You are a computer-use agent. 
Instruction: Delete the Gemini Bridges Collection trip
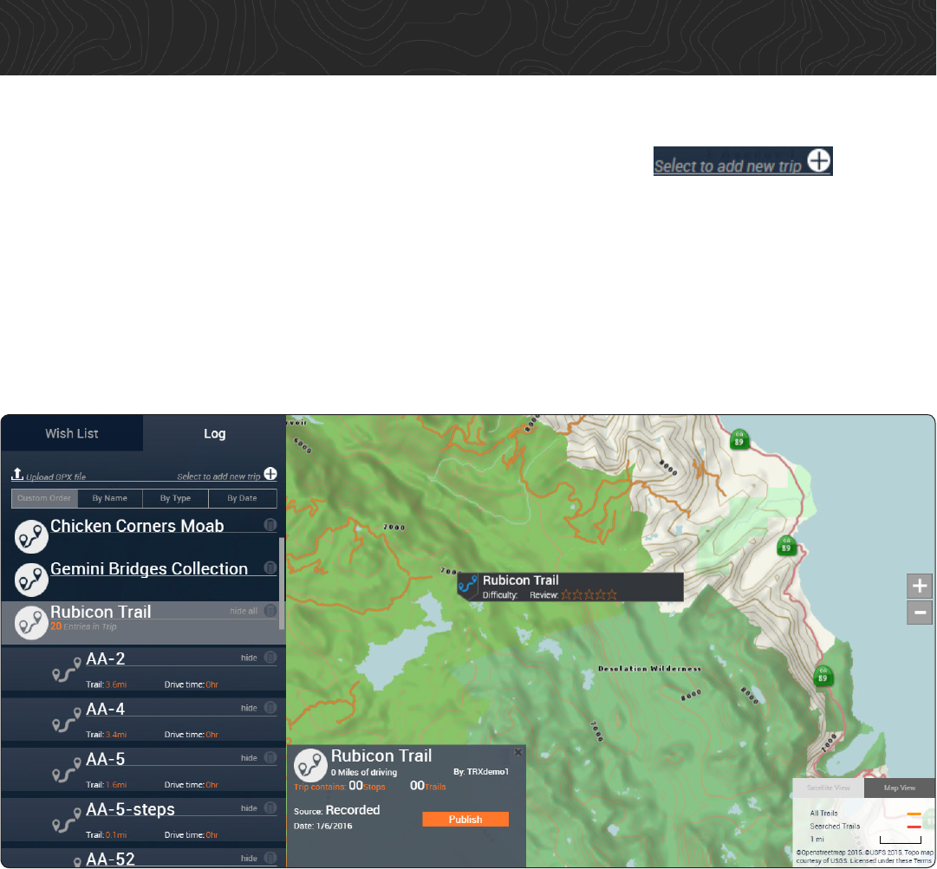pos(270,567)
